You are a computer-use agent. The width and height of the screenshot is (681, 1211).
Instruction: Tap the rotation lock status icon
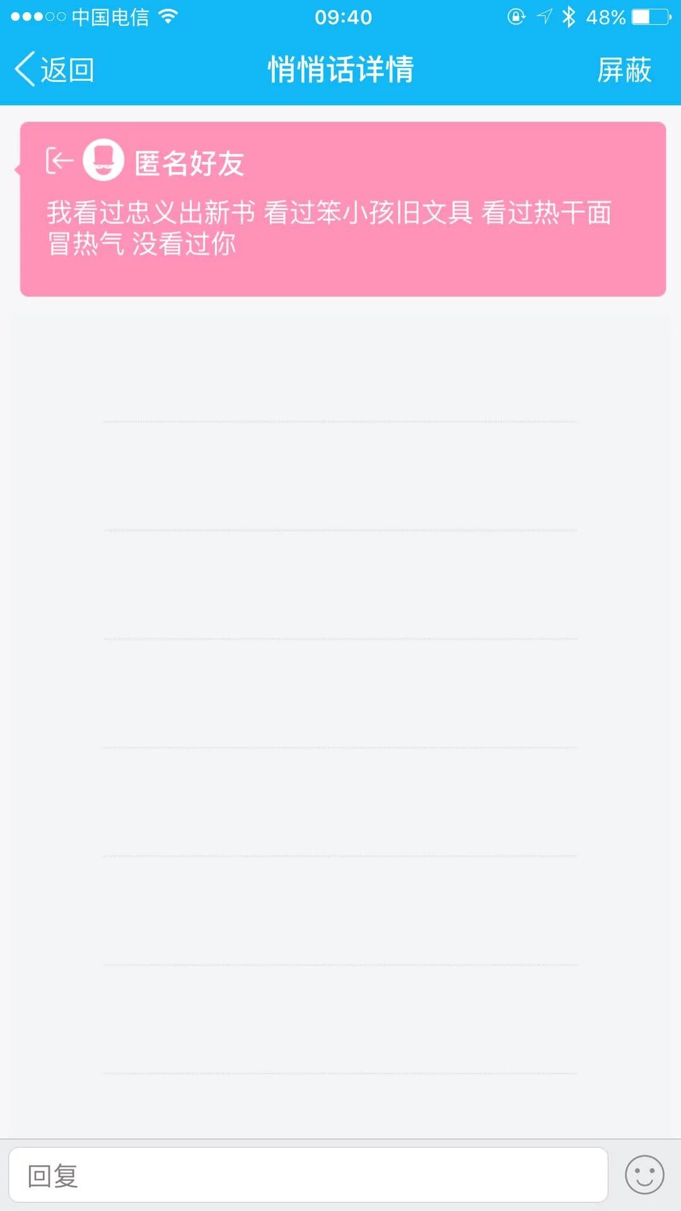tap(516, 17)
